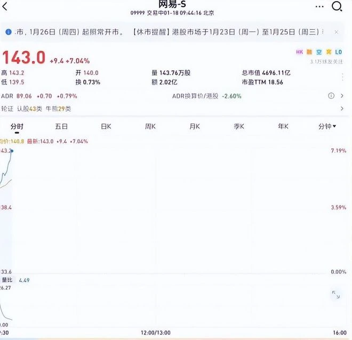Open the three-dot more menu
This screenshot has height=340, width=352.
[319, 7]
